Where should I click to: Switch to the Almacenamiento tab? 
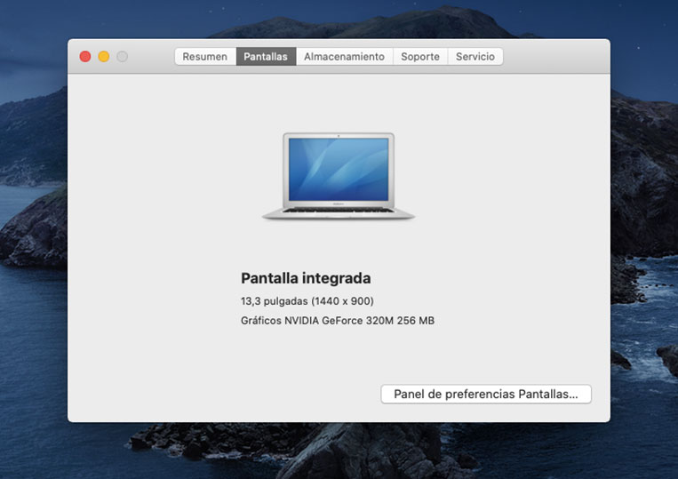click(344, 57)
